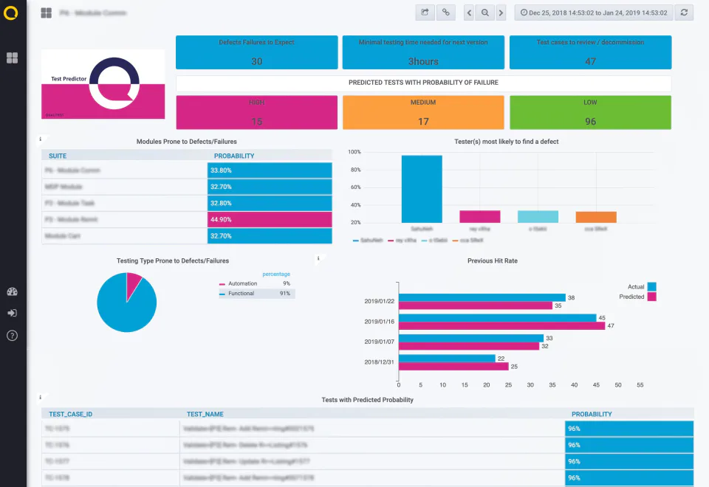Open the Previous Hit Rate panel title menu

(x=493, y=260)
